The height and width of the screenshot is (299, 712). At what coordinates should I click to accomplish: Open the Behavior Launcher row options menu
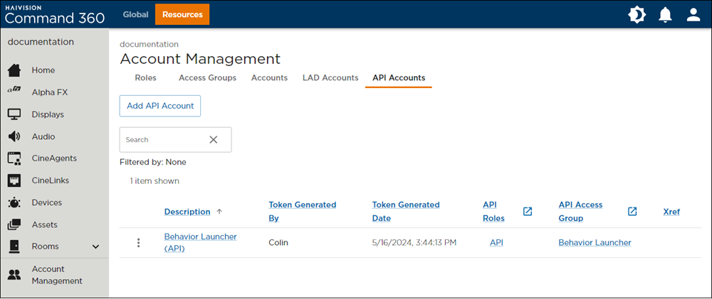139,243
